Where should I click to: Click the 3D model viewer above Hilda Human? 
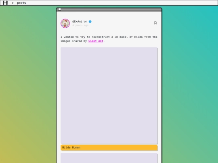(x=109, y=95)
